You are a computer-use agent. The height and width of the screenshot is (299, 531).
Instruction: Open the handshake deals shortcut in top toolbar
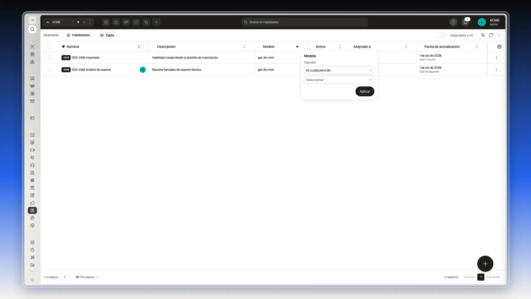[x=126, y=22]
